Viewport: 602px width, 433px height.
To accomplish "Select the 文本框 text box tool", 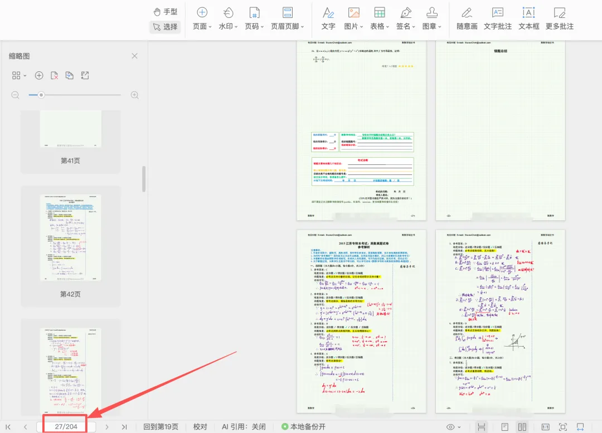I will [528, 18].
